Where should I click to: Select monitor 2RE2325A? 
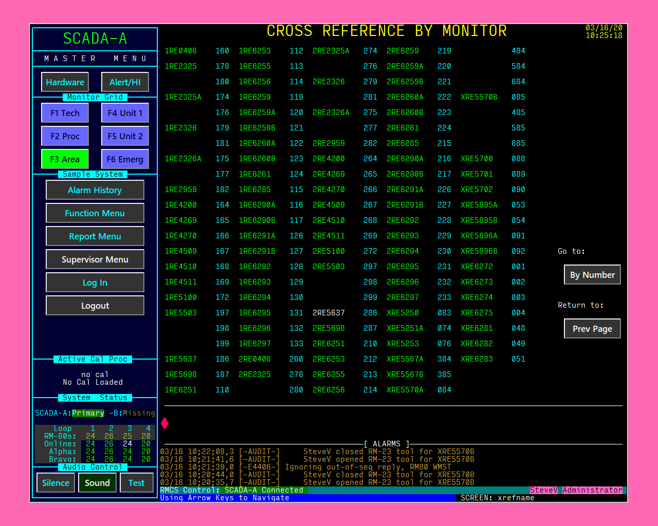coord(331,51)
